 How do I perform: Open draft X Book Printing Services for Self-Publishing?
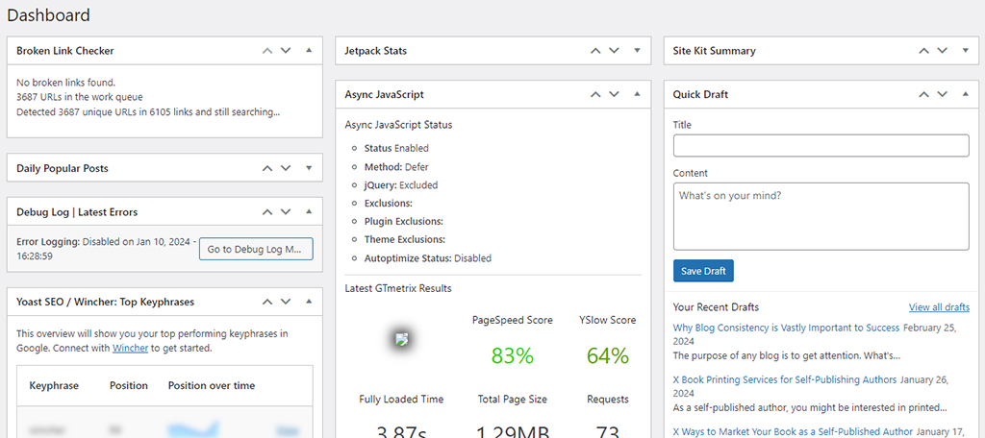pos(785,379)
